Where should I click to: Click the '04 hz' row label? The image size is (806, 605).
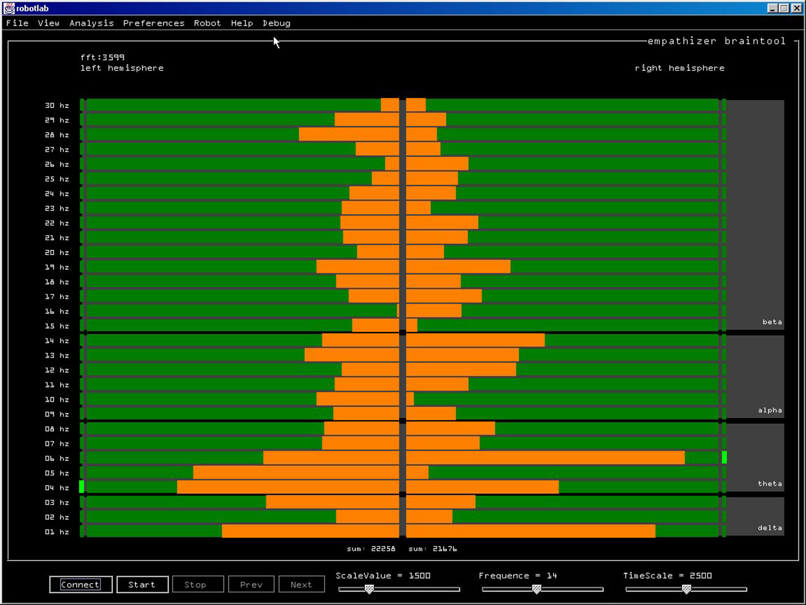(57, 488)
